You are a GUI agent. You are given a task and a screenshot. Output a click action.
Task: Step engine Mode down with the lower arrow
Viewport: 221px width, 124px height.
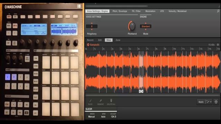coord(146,29)
